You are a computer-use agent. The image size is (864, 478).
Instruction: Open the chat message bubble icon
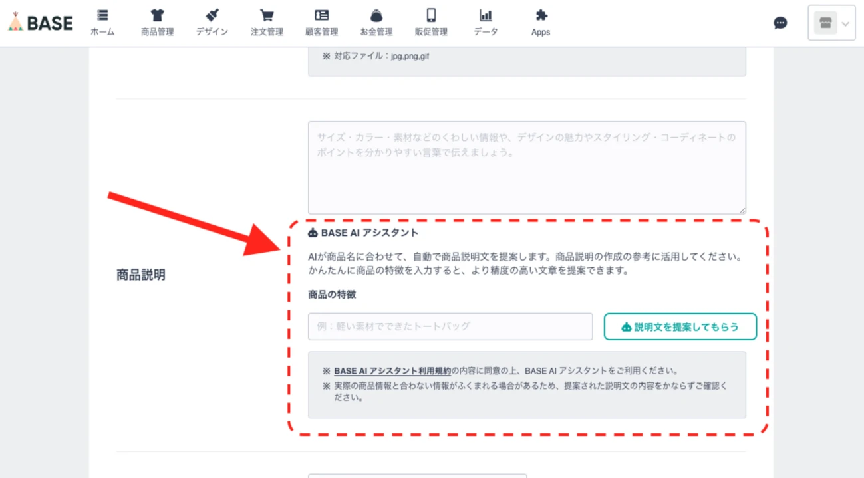tap(780, 22)
